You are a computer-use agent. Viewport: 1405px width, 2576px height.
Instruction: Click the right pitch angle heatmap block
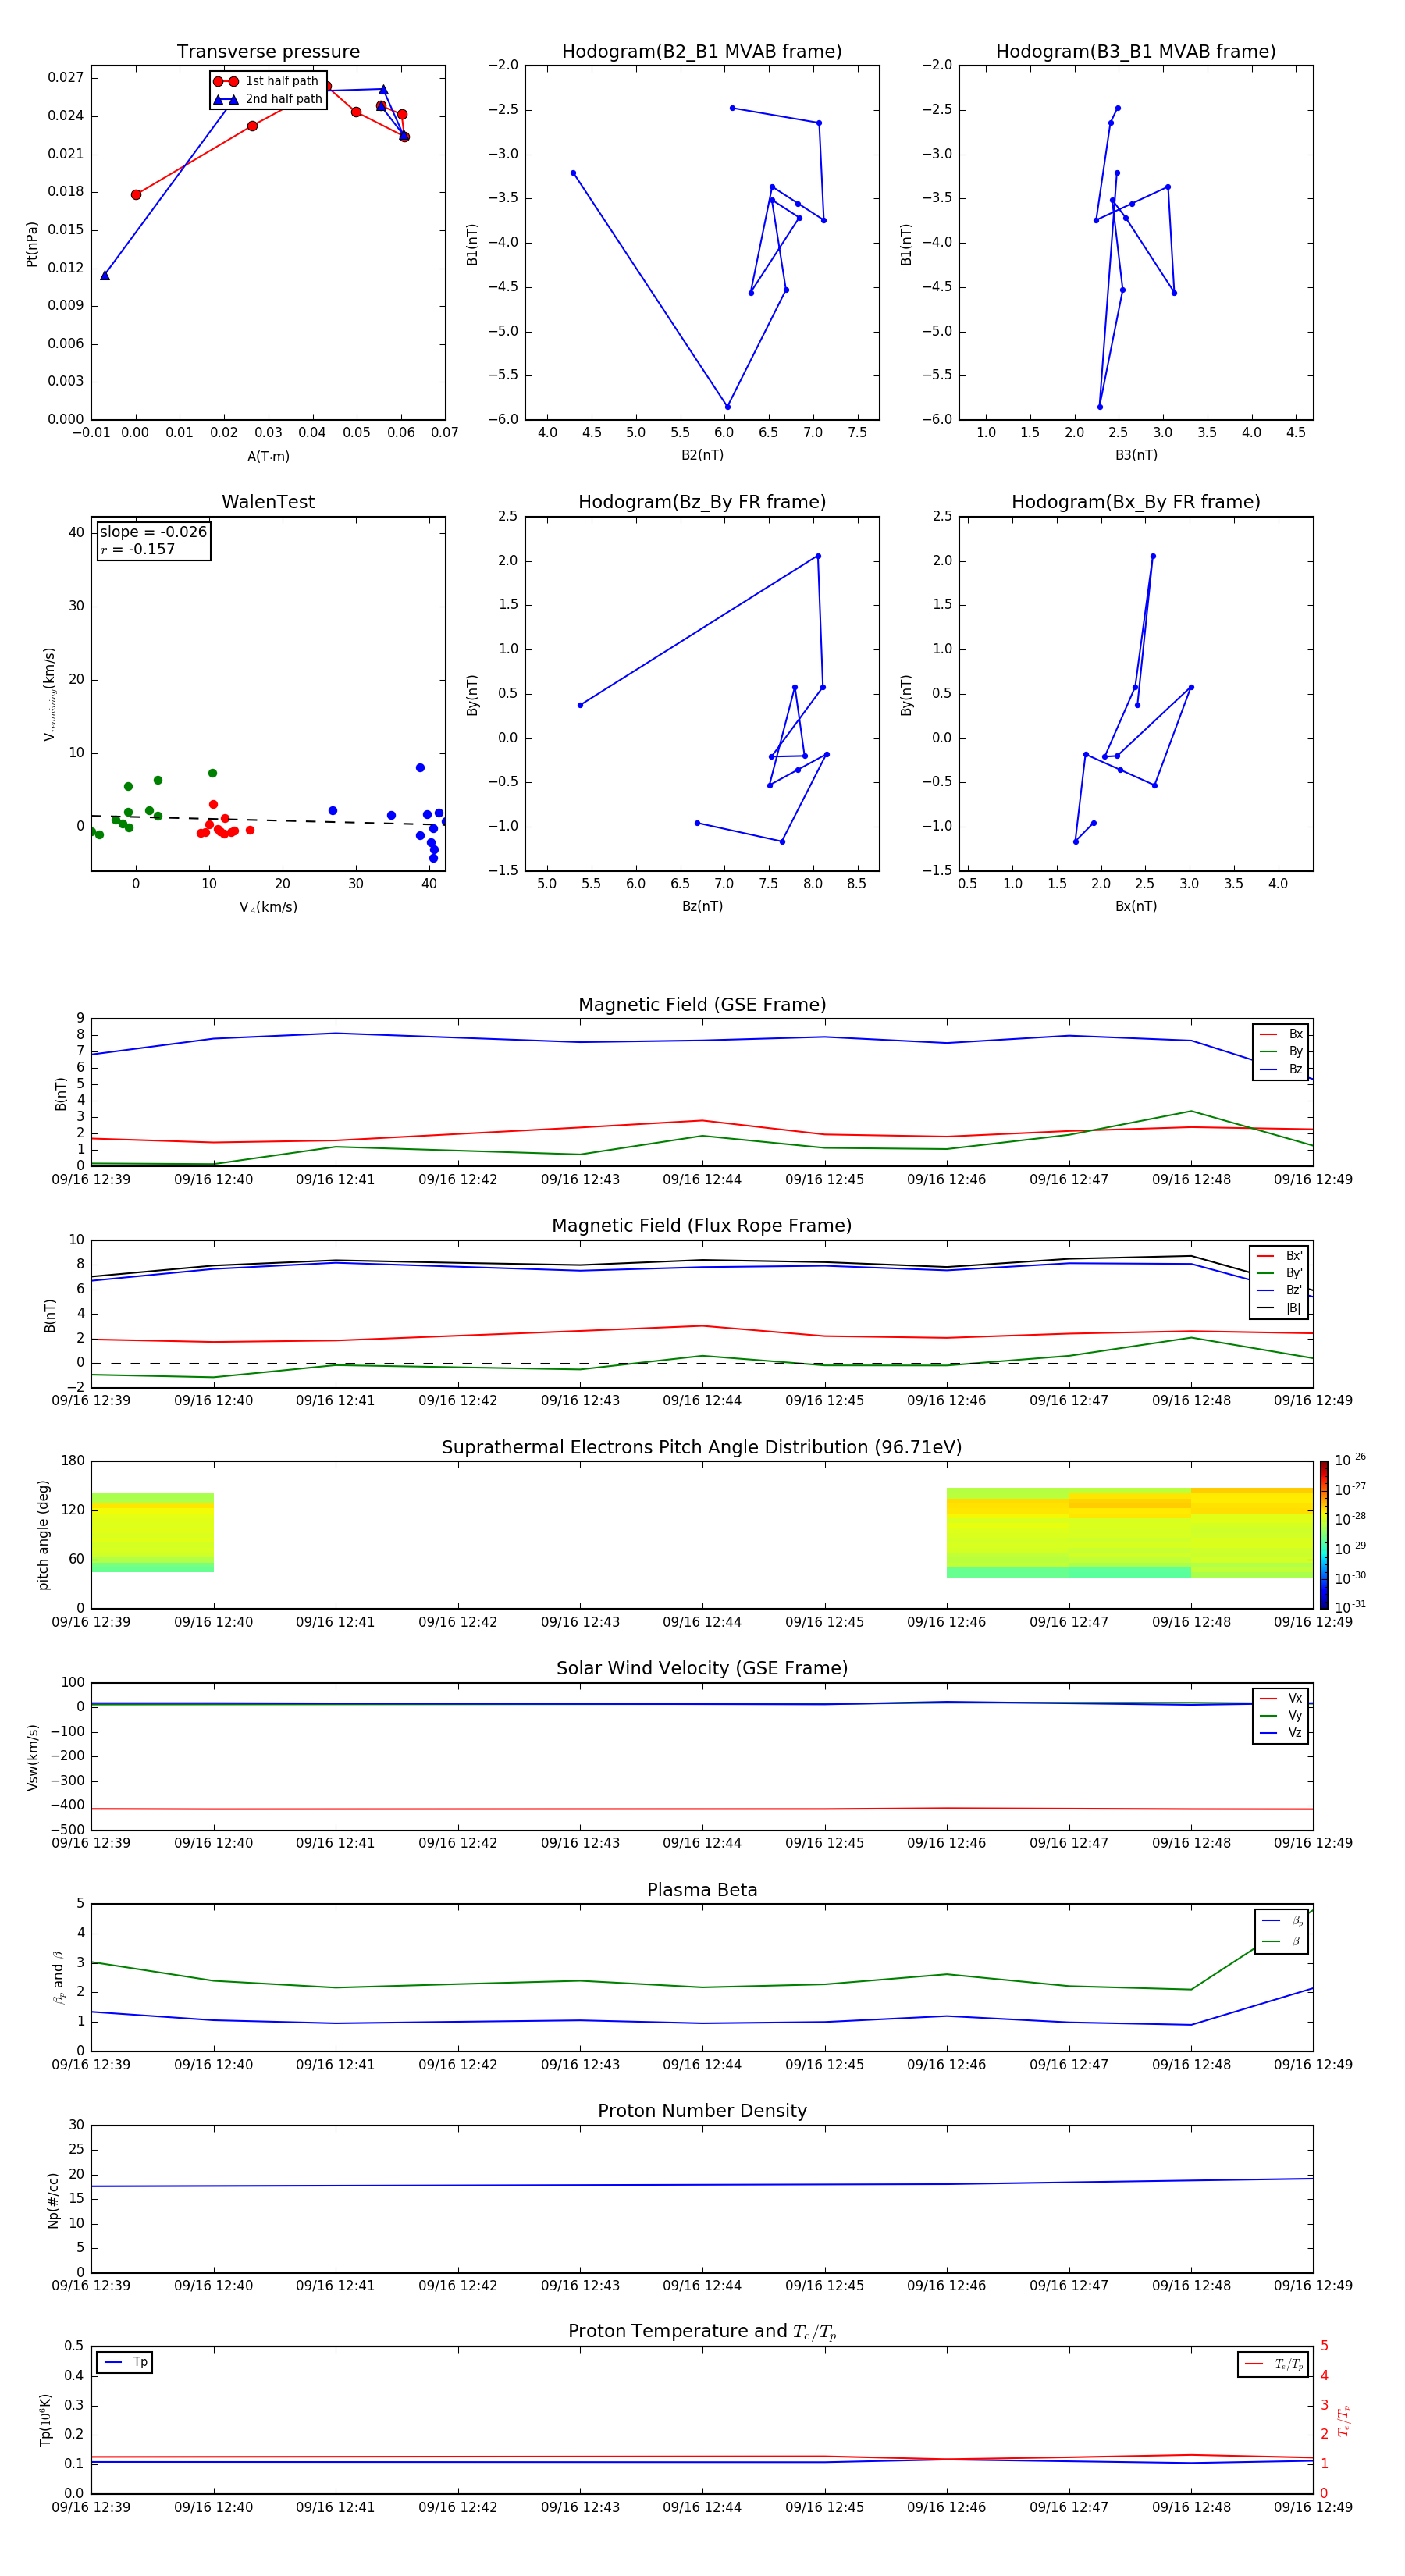[1130, 1533]
